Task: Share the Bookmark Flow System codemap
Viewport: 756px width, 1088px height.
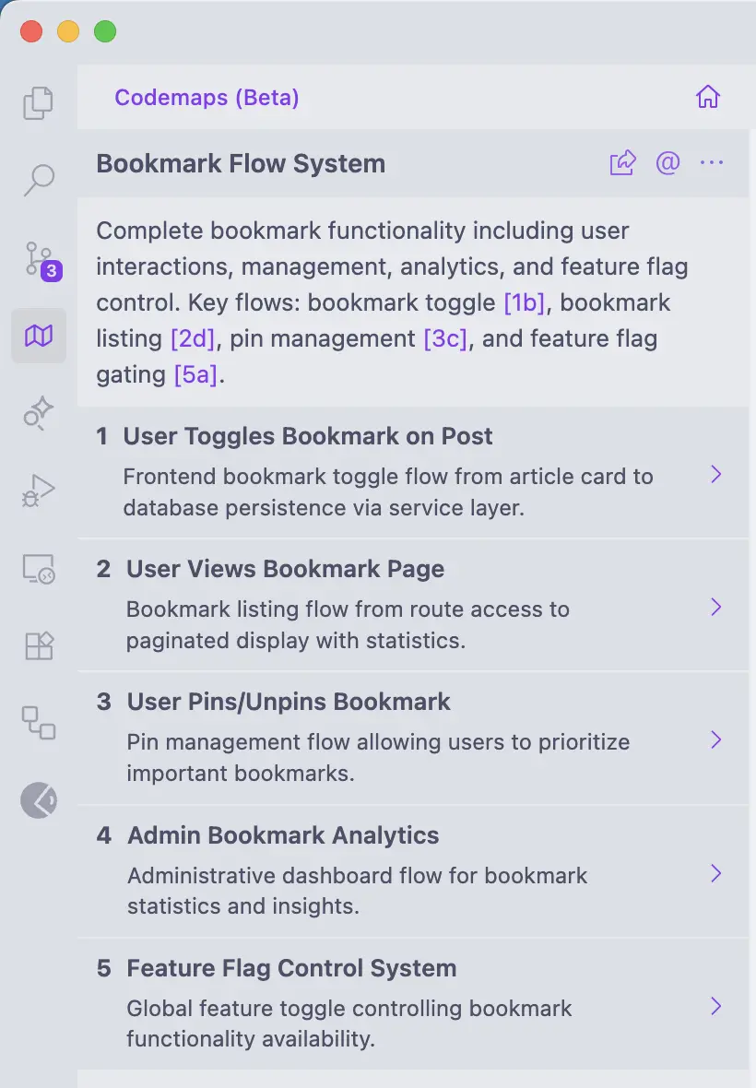Action: pyautogui.click(x=622, y=163)
